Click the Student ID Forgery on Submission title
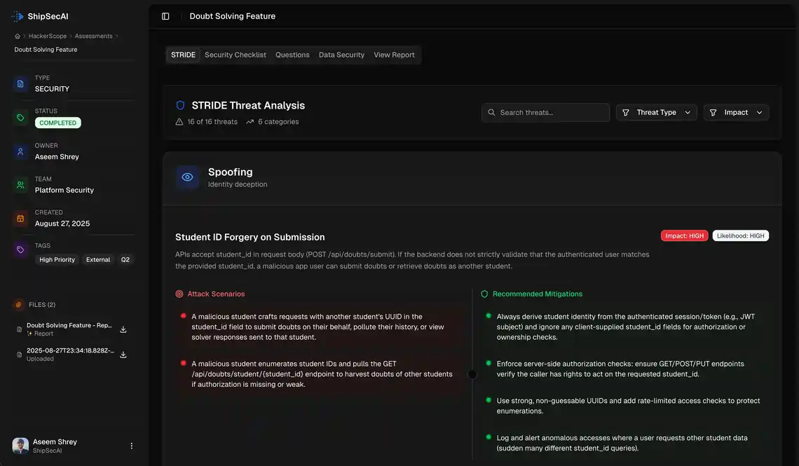The height and width of the screenshot is (466, 799). [x=250, y=238]
